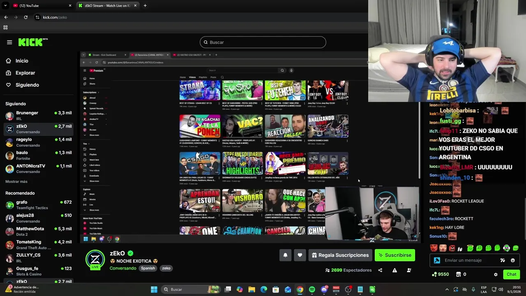Open ANTONIcraTV channel in the sidebar
526x296 pixels.
pyautogui.click(x=38, y=169)
